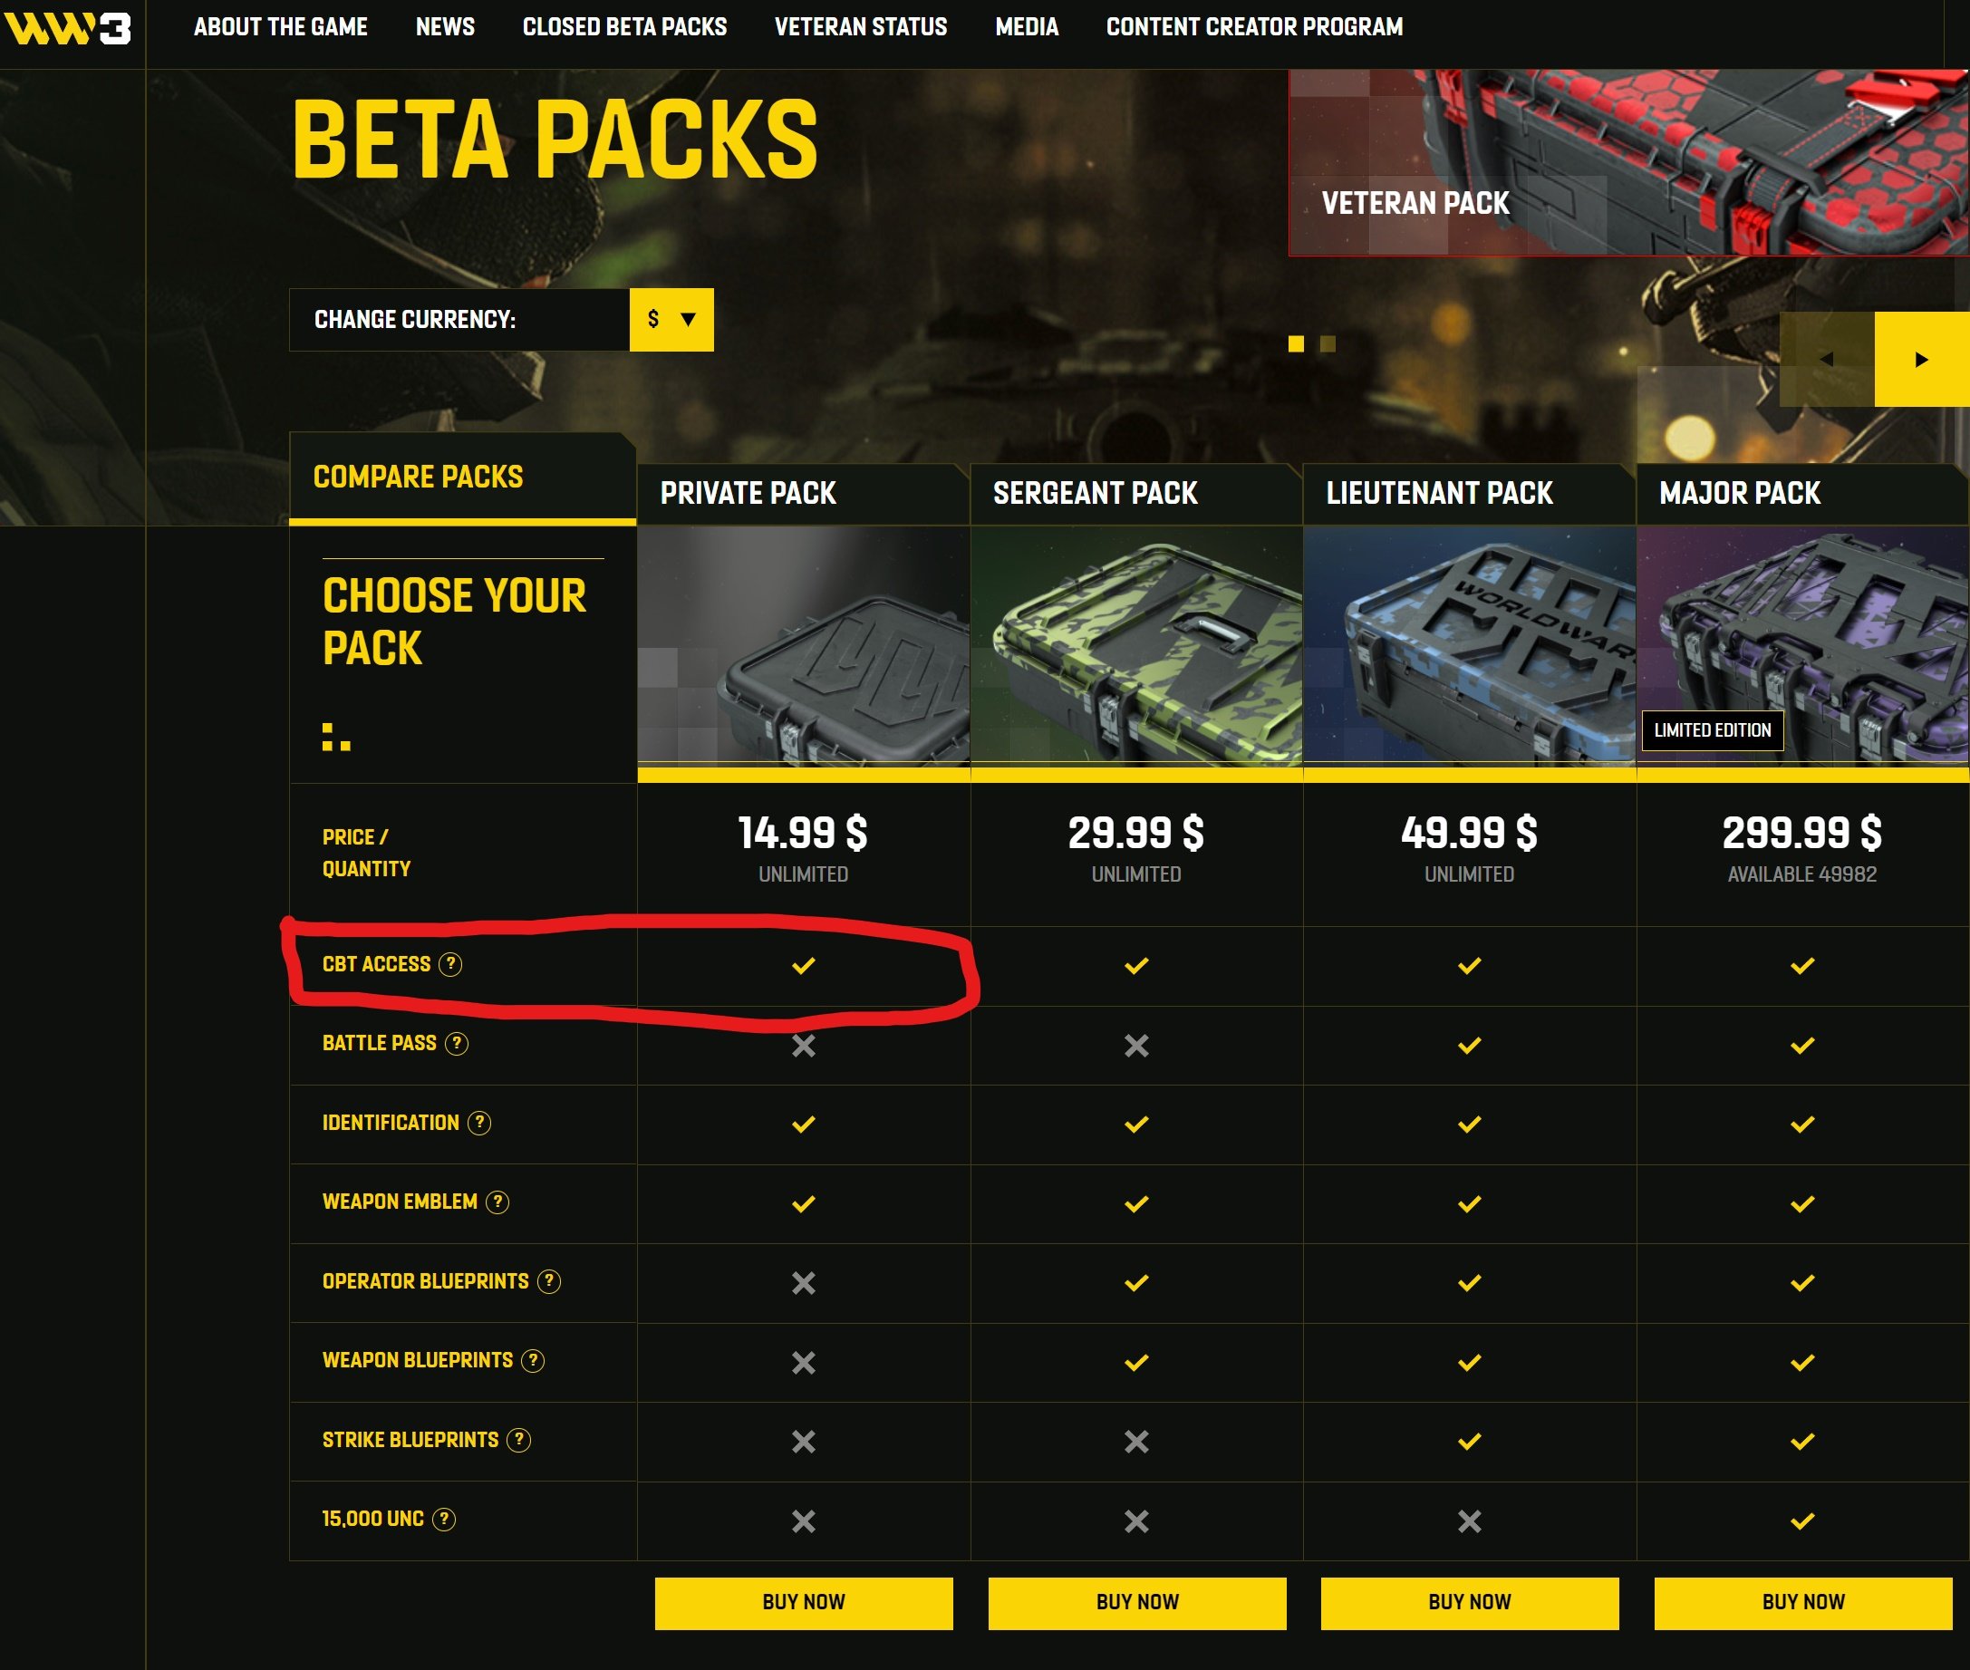Open the currency dropdown showing $
The width and height of the screenshot is (1970, 1670).
(x=671, y=319)
